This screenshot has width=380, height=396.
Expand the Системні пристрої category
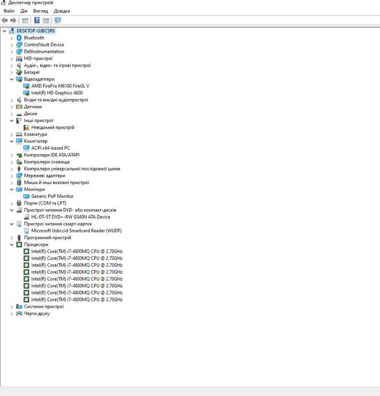click(x=12, y=307)
